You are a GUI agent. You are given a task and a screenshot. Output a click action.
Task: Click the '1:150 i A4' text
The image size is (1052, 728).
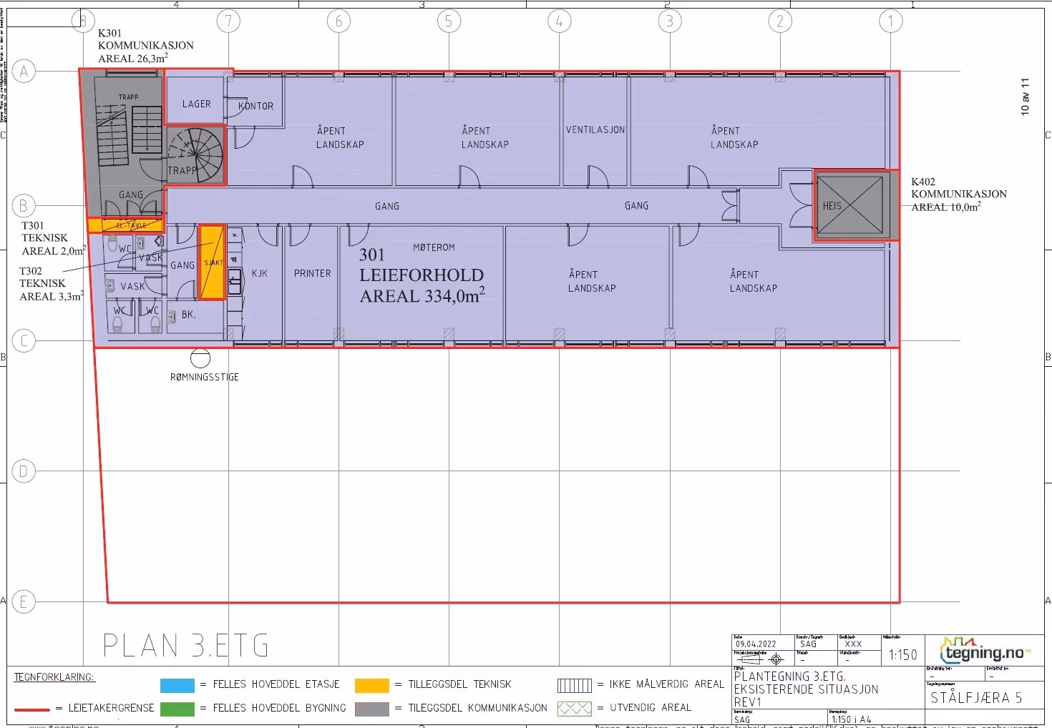(852, 719)
